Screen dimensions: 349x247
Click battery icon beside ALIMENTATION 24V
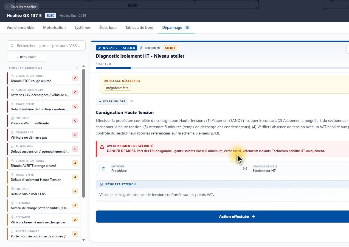(x=12, y=90)
